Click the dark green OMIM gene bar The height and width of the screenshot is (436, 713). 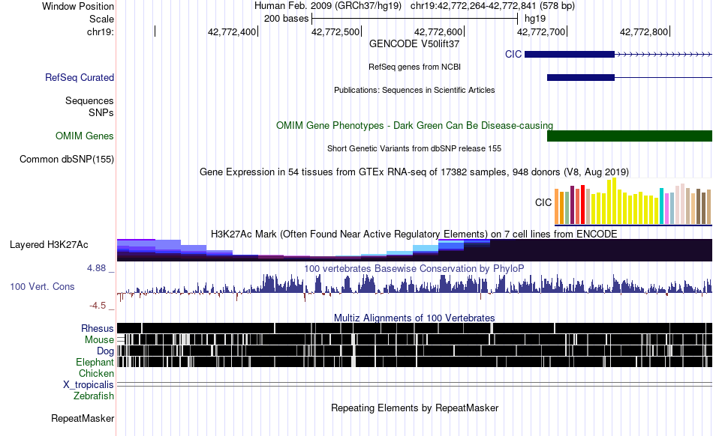click(630, 136)
